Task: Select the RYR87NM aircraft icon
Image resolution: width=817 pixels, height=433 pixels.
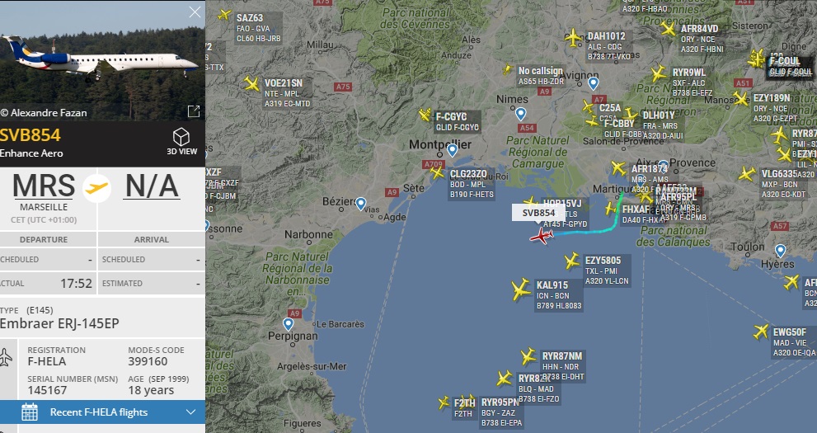Action: 528,356
